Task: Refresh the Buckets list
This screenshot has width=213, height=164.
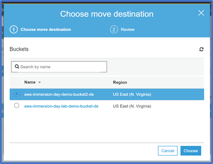Action: 201,49
